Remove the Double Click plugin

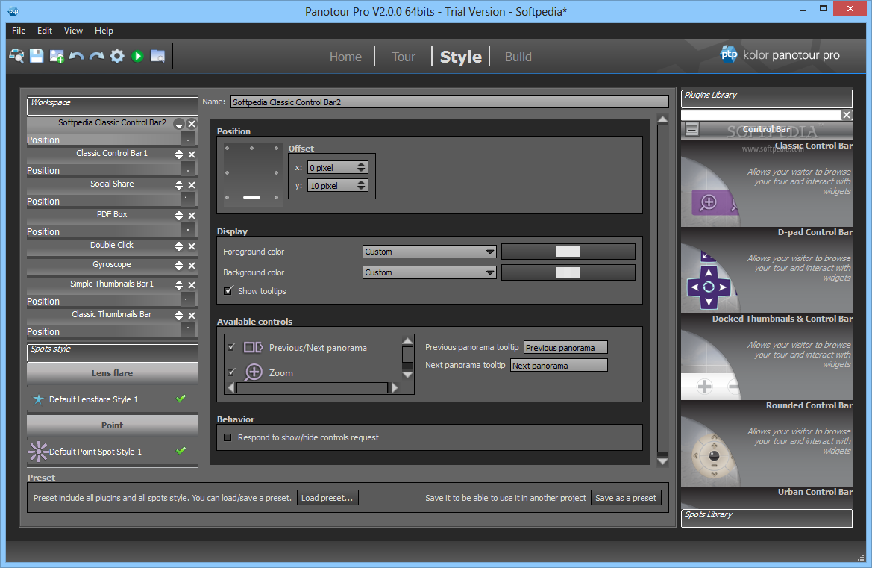point(191,246)
